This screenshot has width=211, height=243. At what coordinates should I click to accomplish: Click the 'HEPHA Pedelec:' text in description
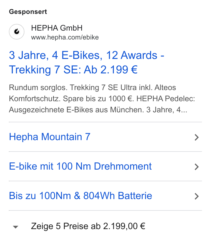coord(166,99)
